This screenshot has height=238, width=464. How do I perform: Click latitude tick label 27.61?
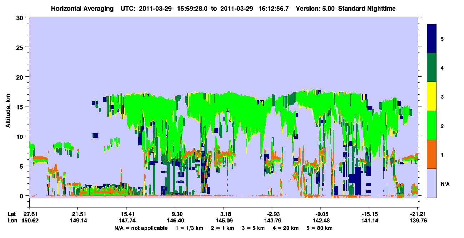coord(29,214)
